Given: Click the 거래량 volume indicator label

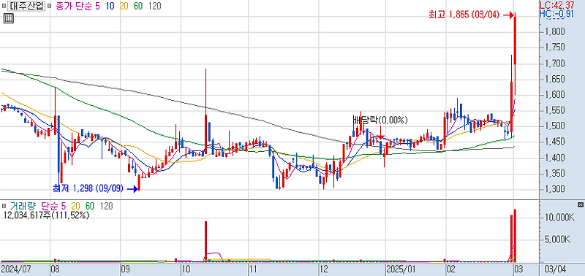Looking at the screenshot, I should tap(22, 206).
